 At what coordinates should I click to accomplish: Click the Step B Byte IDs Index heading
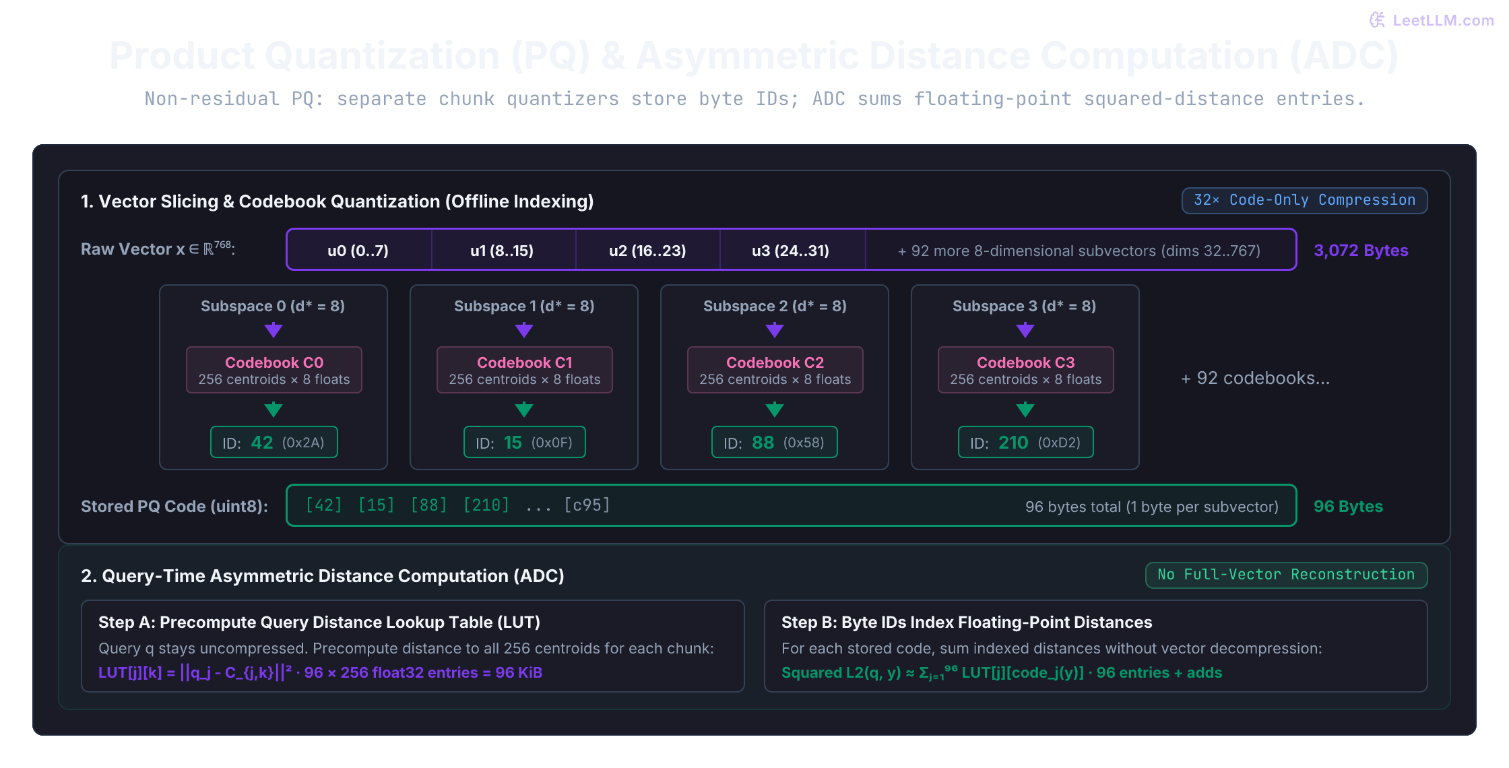[x=967, y=622]
